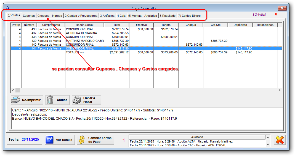Image resolution: width=295 pixels, height=156 pixels.
Task: Select the Ventas - Anulados tab
Action: point(142,16)
